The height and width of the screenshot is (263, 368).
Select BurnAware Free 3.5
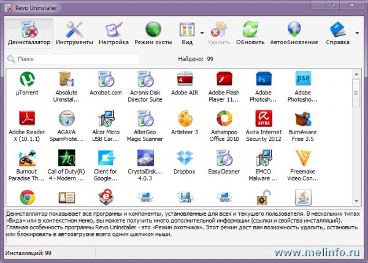pyautogui.click(x=303, y=126)
